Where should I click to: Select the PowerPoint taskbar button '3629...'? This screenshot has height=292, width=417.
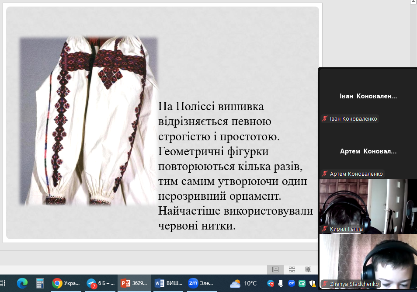pyautogui.click(x=134, y=283)
